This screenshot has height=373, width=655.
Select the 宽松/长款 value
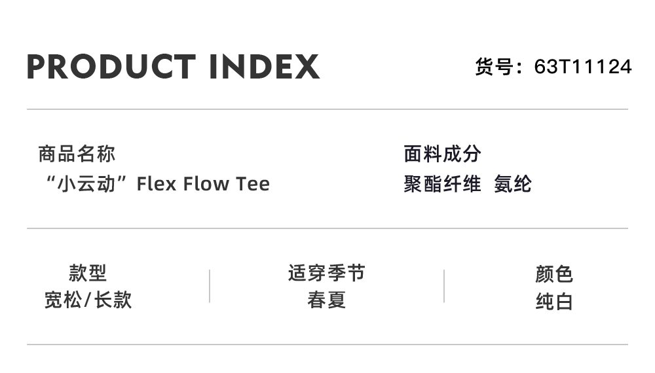(88, 300)
